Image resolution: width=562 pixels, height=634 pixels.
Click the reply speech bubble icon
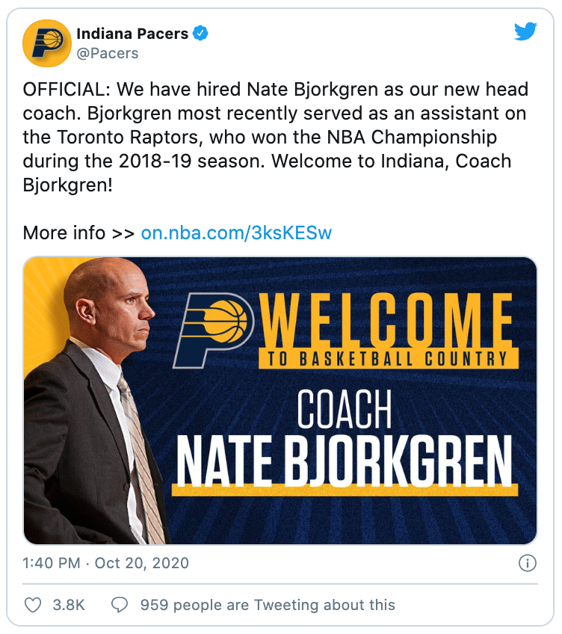tap(120, 605)
